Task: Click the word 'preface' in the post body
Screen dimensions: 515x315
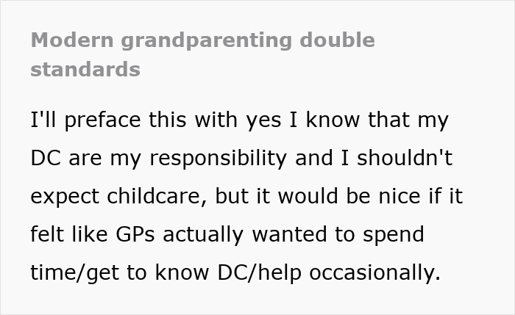Action: click(102, 120)
